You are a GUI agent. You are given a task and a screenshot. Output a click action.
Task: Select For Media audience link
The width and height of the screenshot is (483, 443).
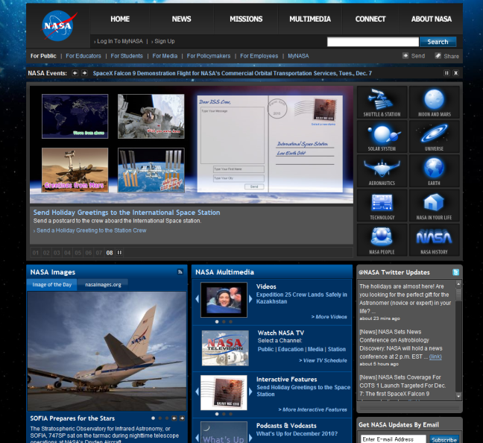[165, 56]
